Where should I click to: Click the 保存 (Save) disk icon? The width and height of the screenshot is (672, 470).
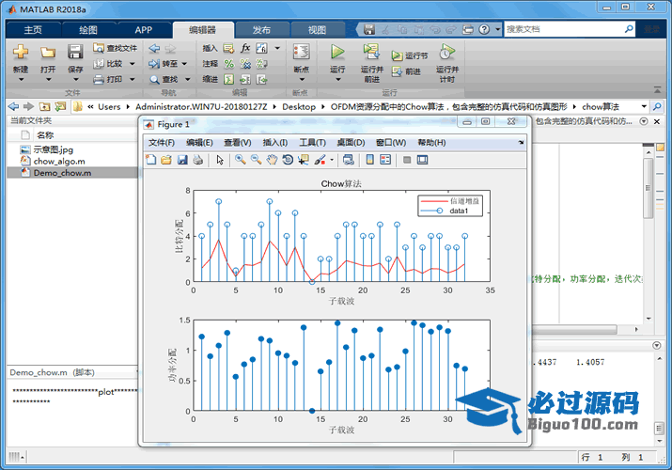pos(75,52)
